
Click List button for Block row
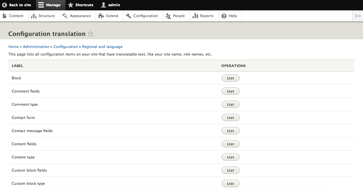click(230, 78)
